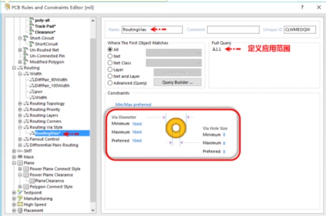This screenshot has width=326, height=216.
Task: Click the Comment input field
Action: click(x=233, y=30)
